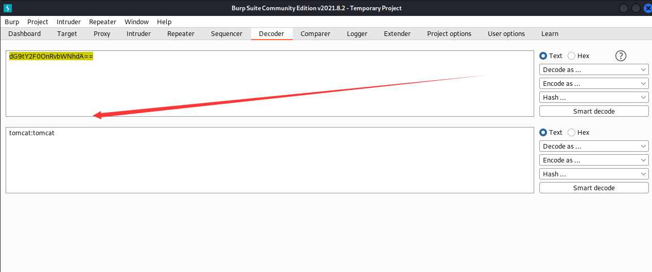Click upper Smart decode button

coord(594,111)
